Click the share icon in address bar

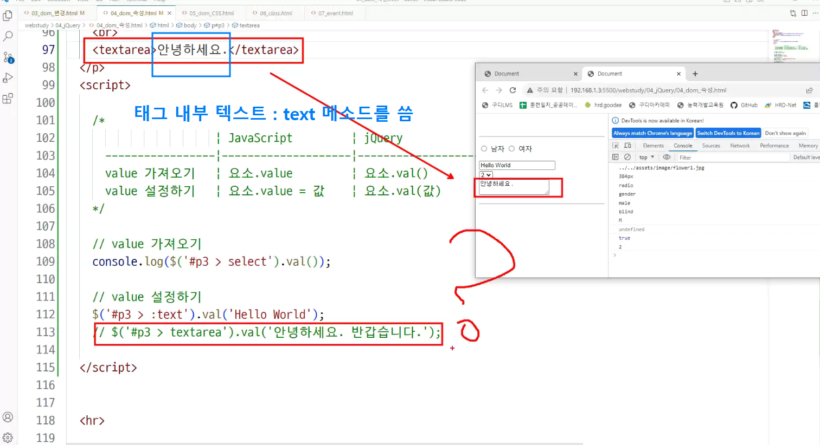809,90
